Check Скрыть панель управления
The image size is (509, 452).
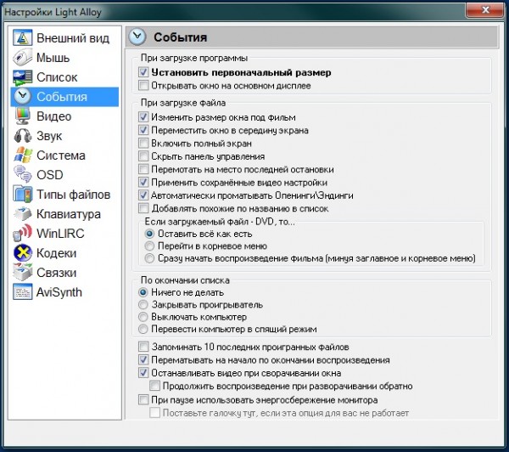[143, 155]
